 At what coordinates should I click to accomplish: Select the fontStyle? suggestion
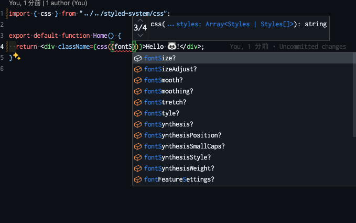click(243, 113)
